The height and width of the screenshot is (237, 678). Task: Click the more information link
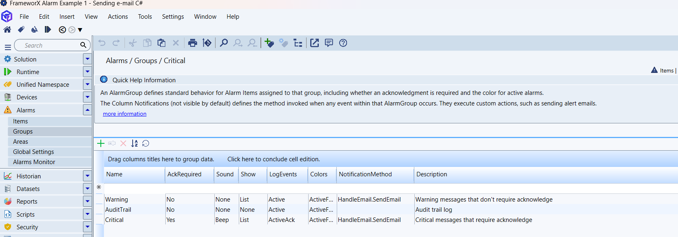pos(124,114)
